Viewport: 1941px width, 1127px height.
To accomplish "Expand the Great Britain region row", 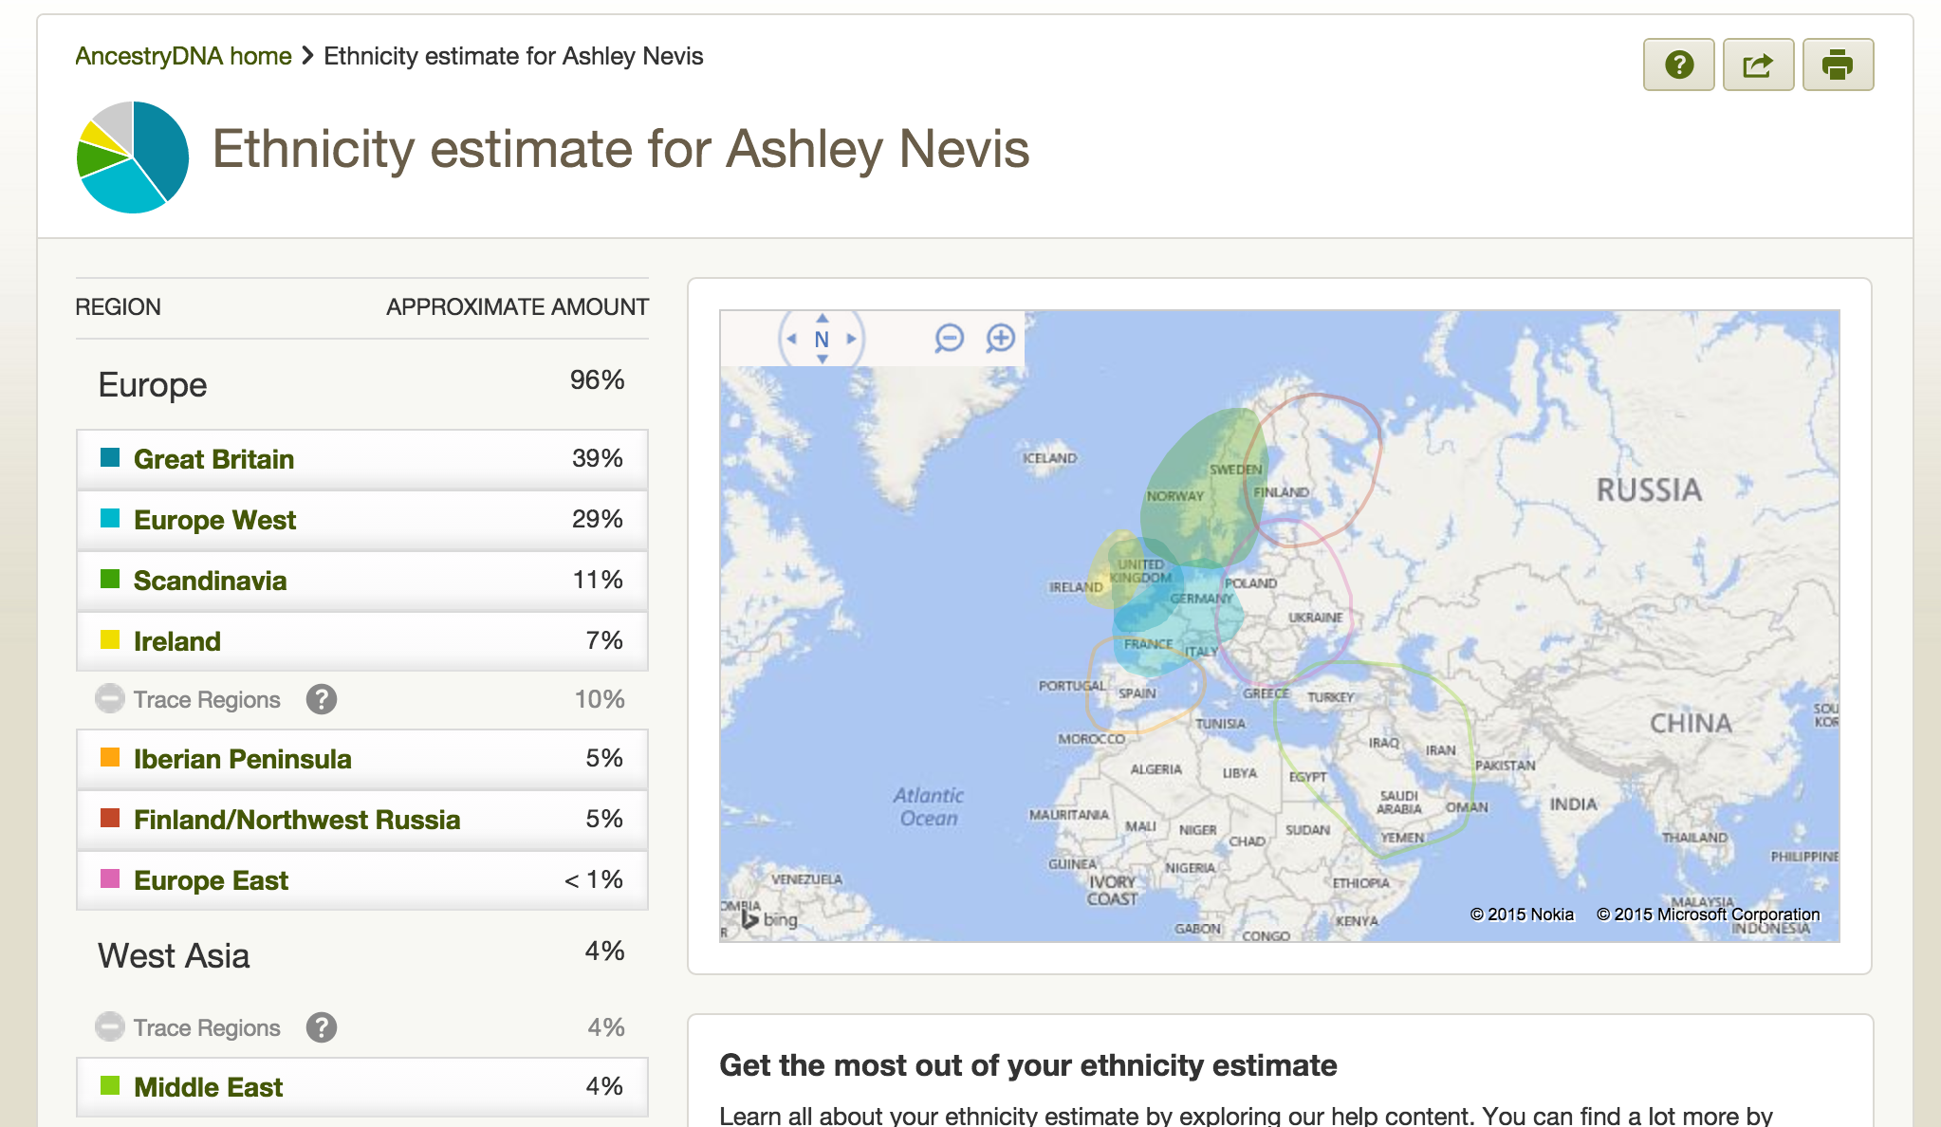I will point(362,459).
